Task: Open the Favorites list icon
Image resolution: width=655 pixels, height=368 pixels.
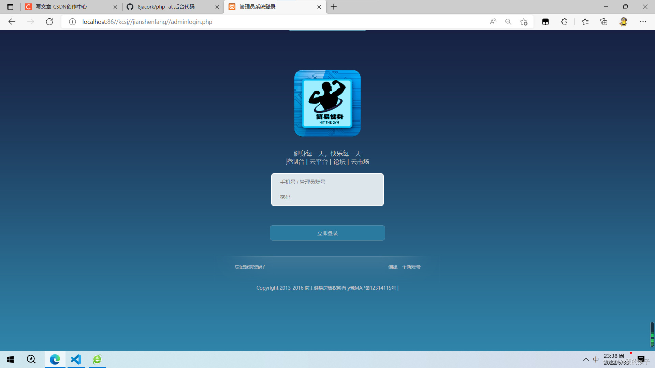Action: [x=585, y=22]
